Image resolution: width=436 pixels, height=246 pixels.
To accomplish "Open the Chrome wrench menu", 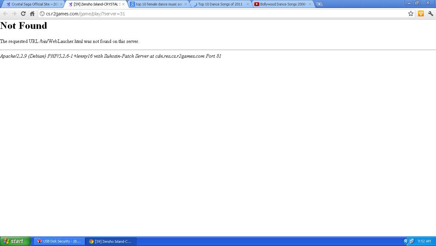I will point(431,13).
